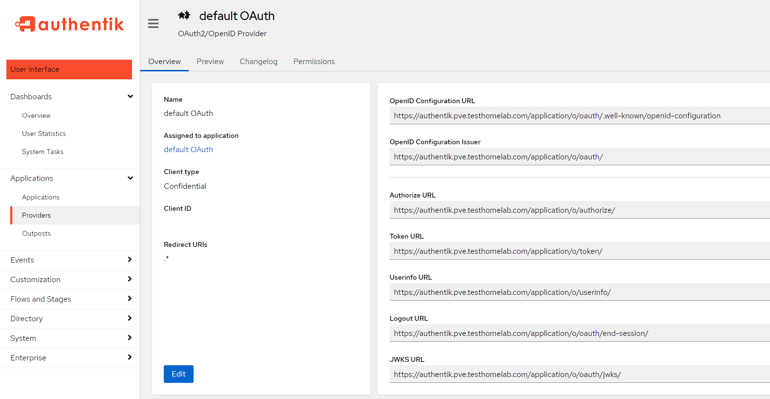Open User Statistics dashboard
This screenshot has width=770, height=399.
click(x=44, y=134)
